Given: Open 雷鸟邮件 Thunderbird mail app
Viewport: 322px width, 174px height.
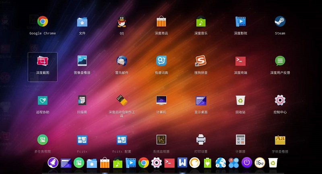Looking at the screenshot, I should pyautogui.click(x=122, y=61).
